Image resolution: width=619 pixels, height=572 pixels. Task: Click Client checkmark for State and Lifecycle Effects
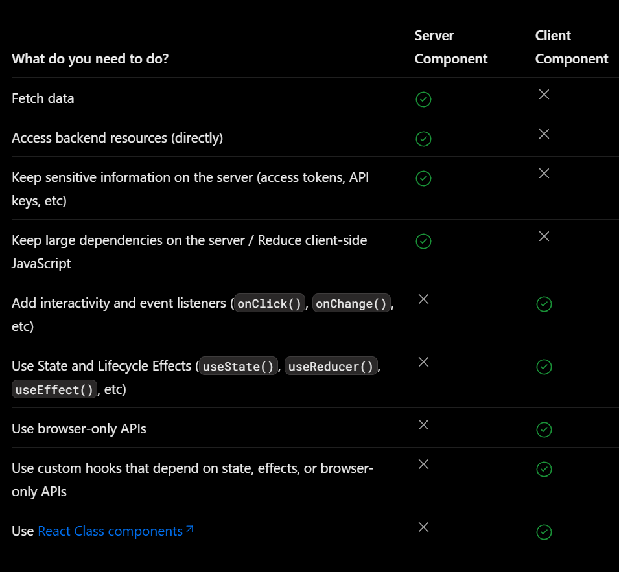[544, 367]
